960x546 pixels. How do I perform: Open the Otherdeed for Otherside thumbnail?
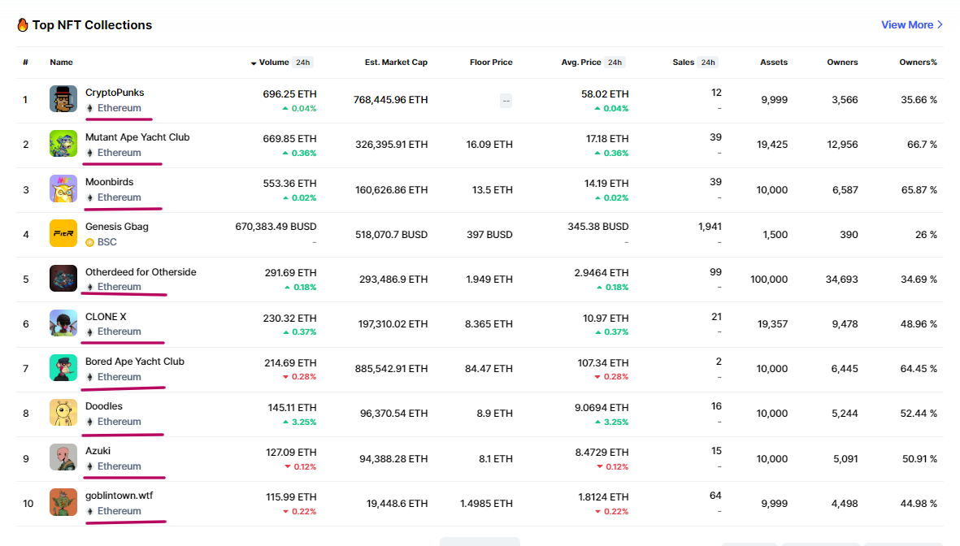pos(63,279)
